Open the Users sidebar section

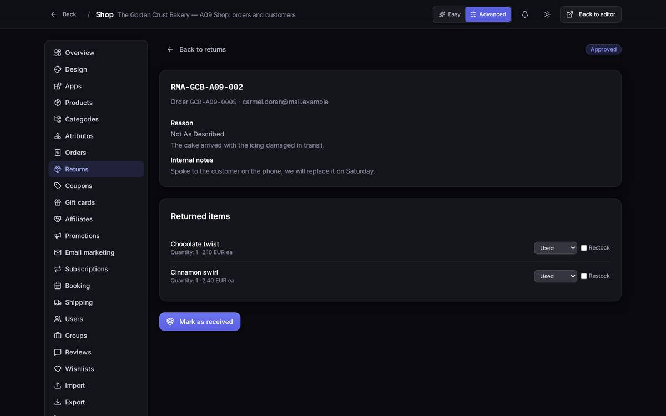pos(96,319)
